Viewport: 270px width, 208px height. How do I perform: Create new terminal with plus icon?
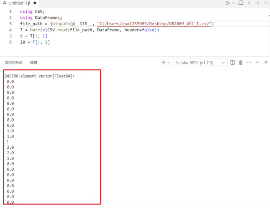[x=164, y=62]
